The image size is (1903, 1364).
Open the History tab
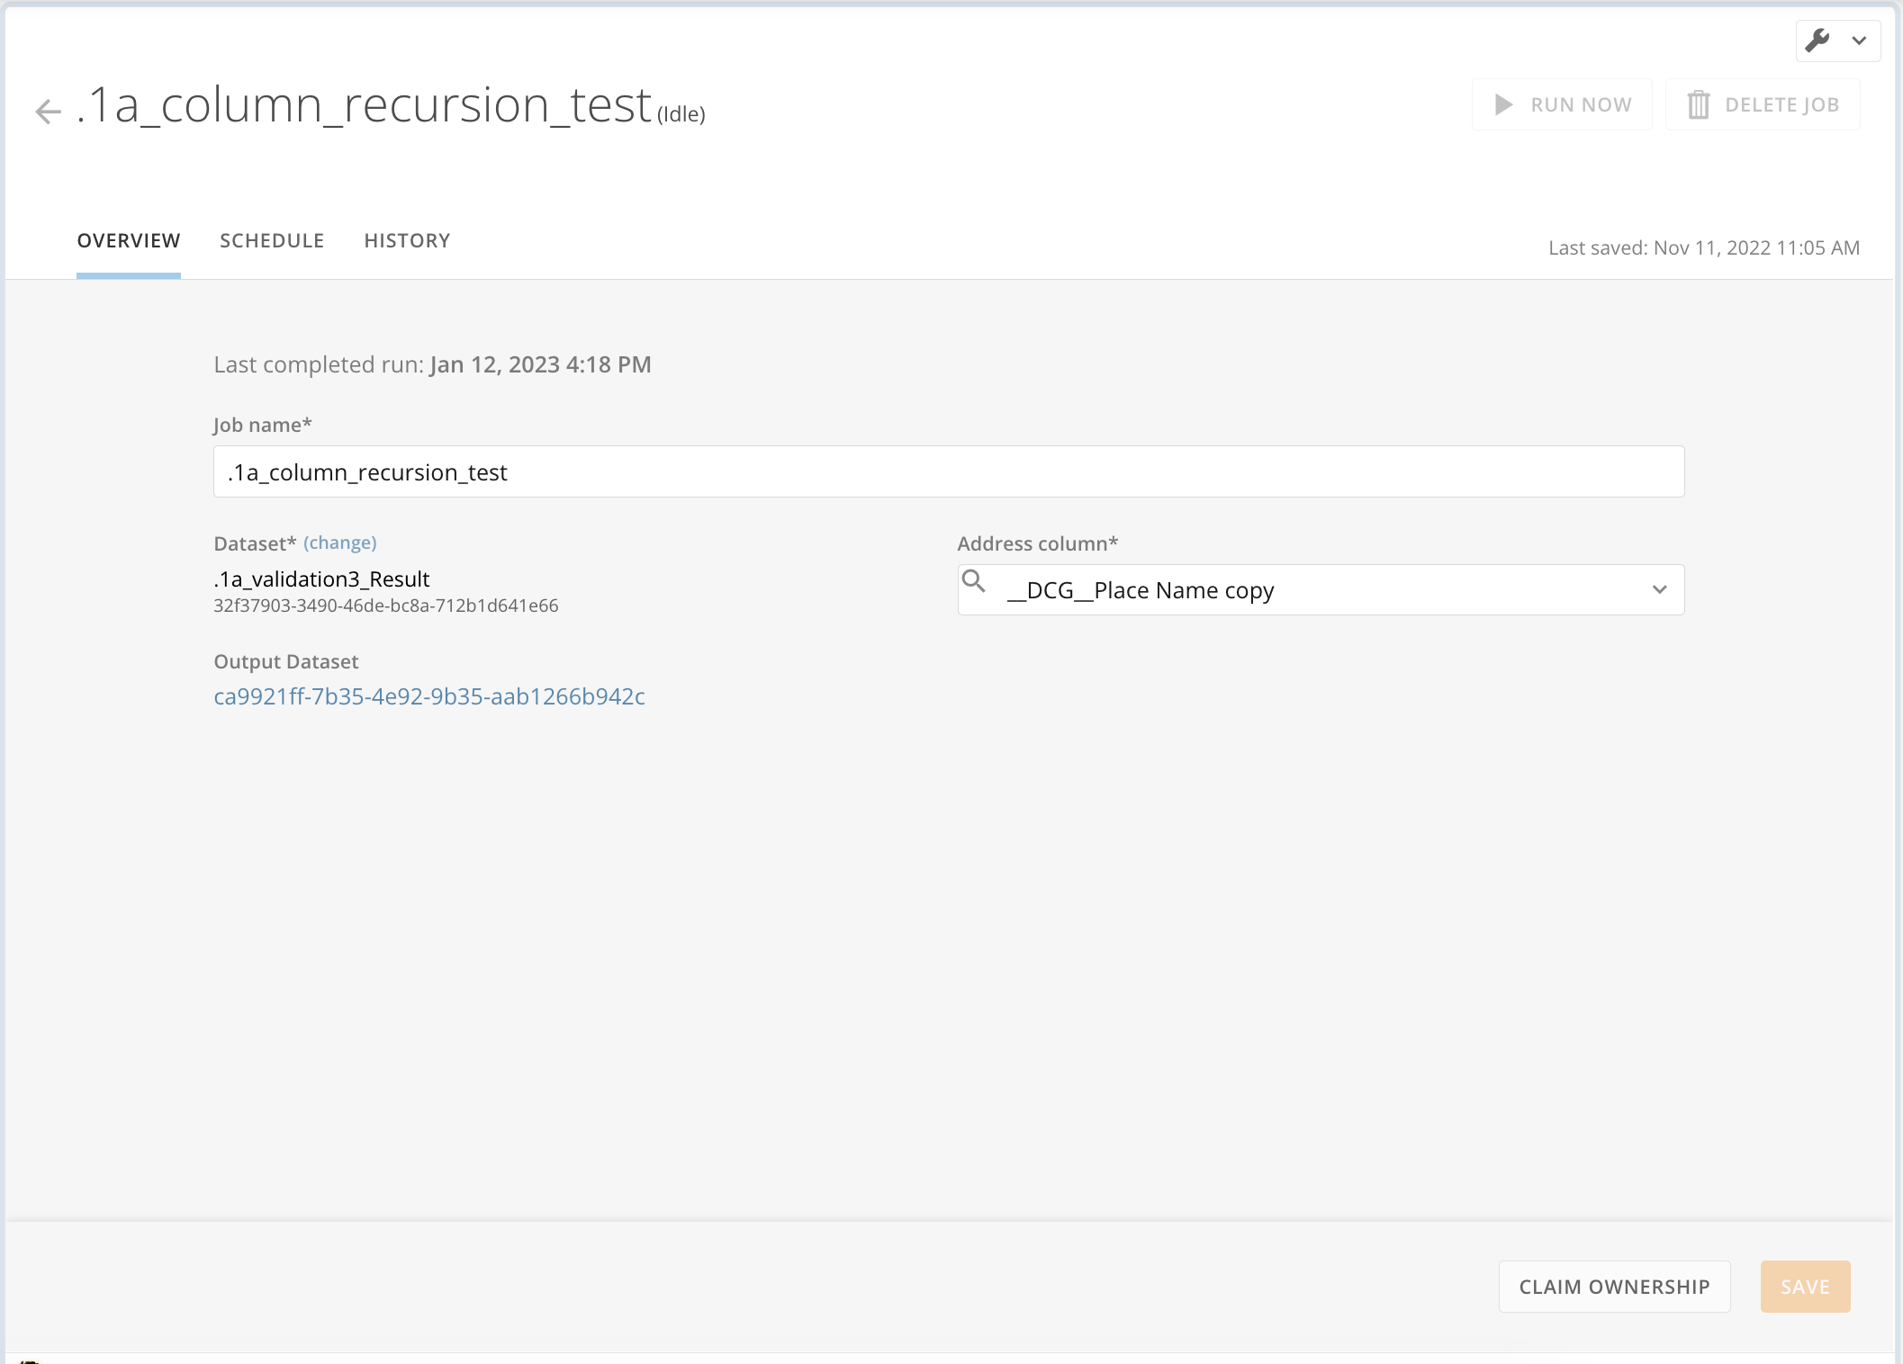407,240
